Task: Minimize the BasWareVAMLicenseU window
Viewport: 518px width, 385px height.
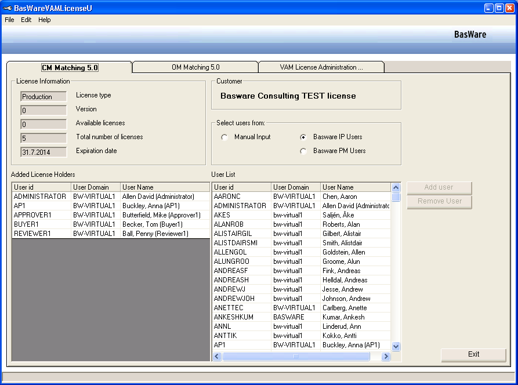Action: (489, 8)
